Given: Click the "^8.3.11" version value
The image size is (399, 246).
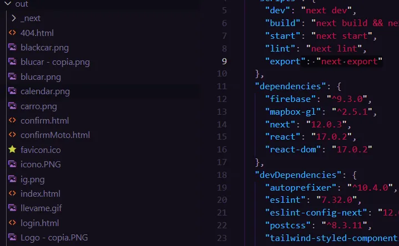Looking at the screenshot, I should click(345, 225).
